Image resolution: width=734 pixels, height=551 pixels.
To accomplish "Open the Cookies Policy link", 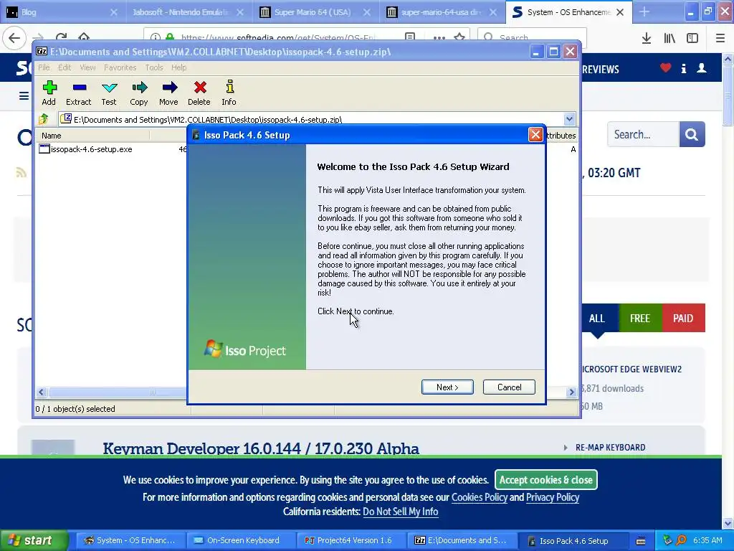I will (480, 497).
